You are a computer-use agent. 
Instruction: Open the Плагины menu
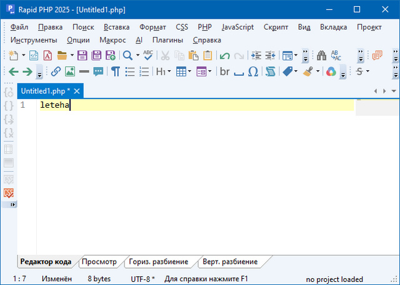pyautogui.click(x=167, y=39)
